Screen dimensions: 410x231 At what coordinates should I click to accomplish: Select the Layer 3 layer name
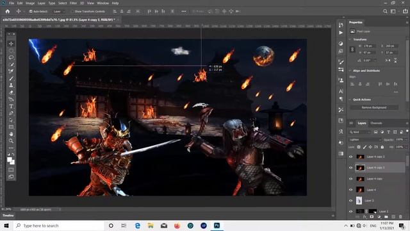tap(369, 201)
